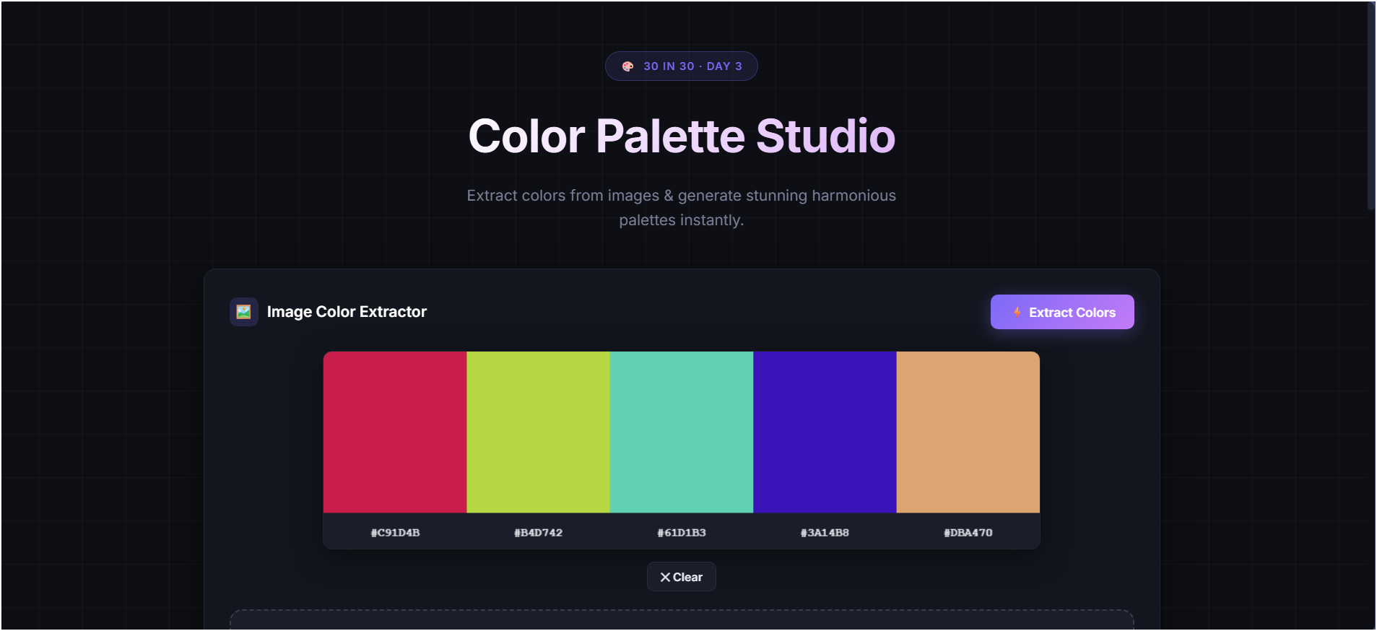Select the hex value #DBA470

click(968, 533)
